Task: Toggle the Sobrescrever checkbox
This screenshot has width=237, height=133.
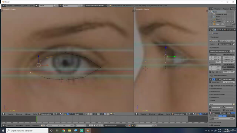Action: 210,107
